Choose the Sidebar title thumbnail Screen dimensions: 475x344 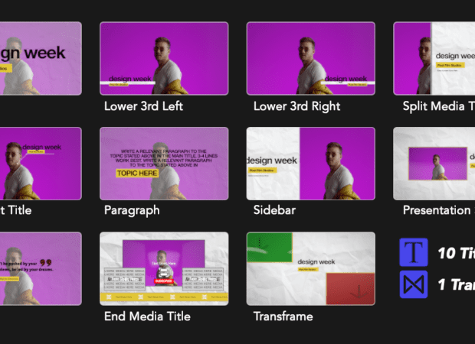click(311, 164)
